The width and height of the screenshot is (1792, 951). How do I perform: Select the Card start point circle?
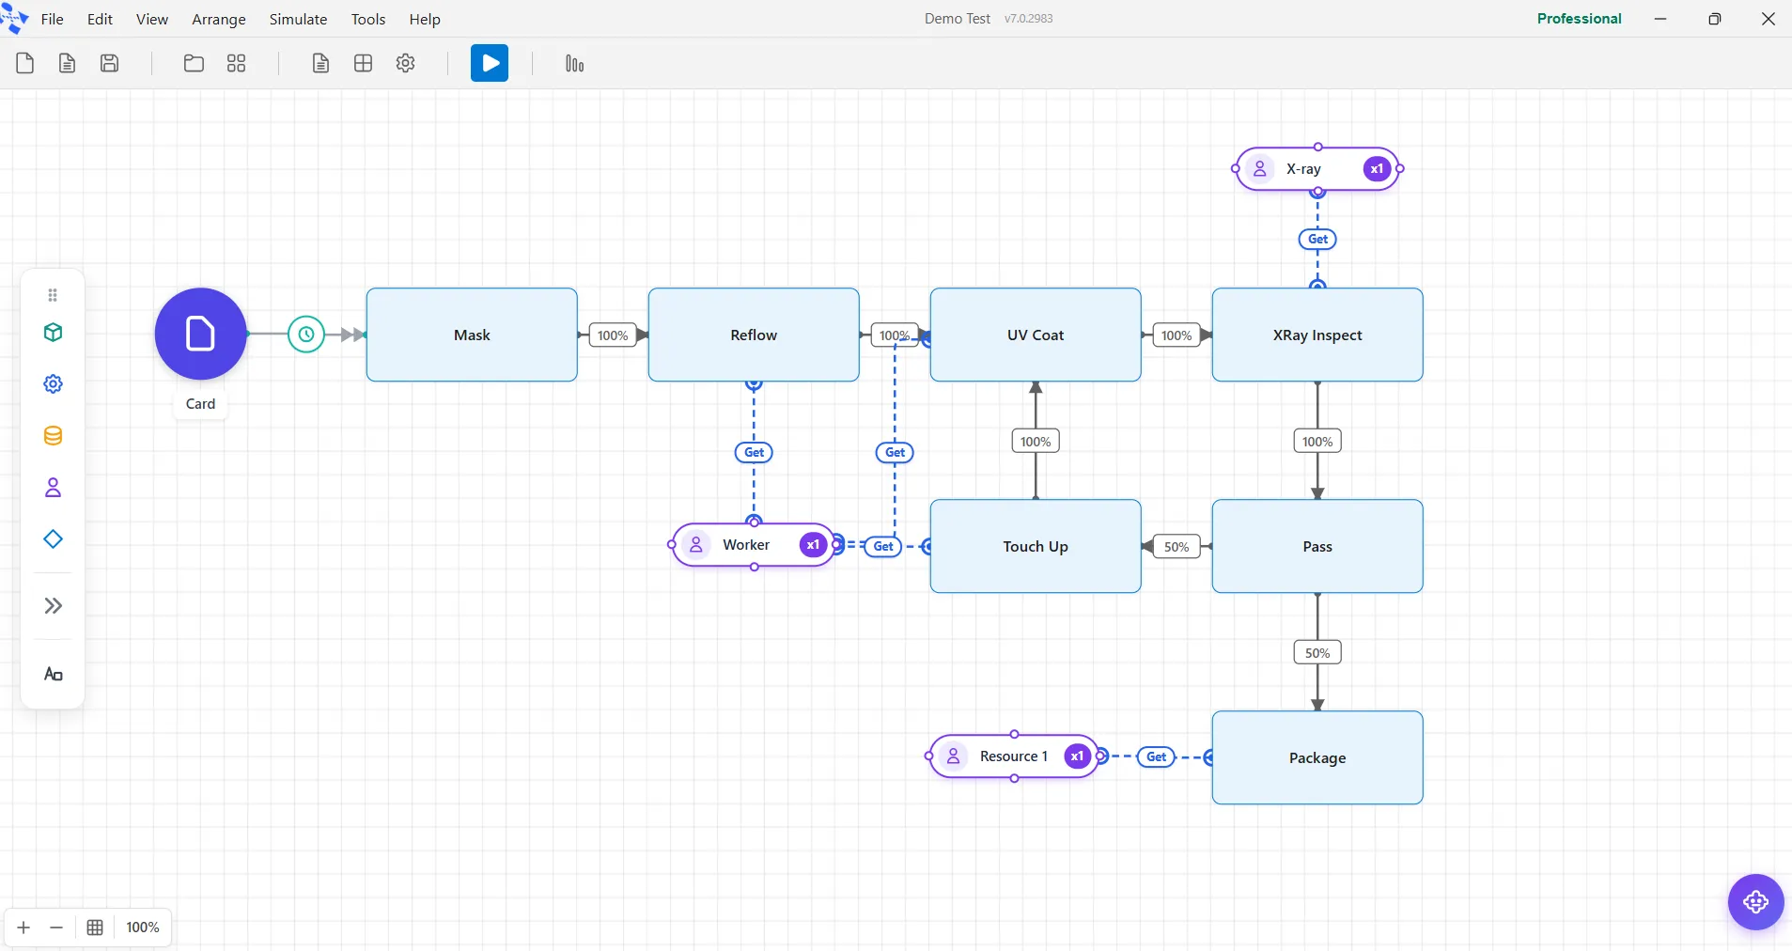click(200, 334)
